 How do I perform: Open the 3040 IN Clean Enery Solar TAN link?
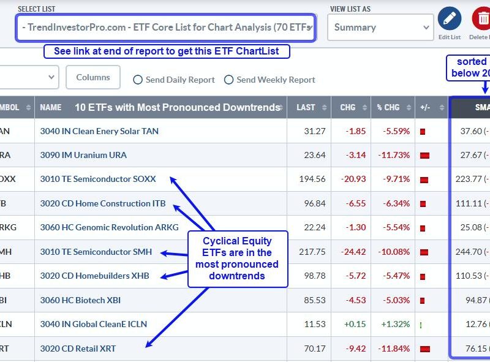(x=99, y=131)
